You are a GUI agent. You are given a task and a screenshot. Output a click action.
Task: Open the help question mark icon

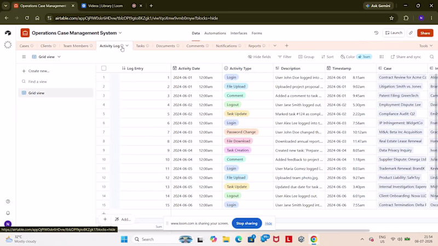pos(8,201)
